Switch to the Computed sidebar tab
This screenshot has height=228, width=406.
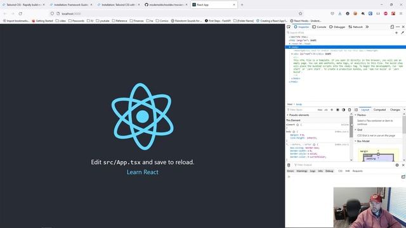[x=379, y=110]
